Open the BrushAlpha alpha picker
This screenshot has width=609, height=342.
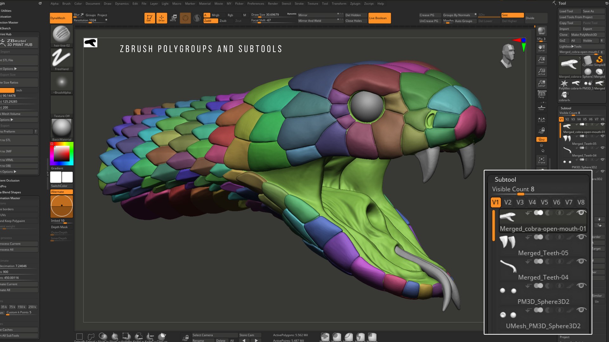(x=62, y=83)
